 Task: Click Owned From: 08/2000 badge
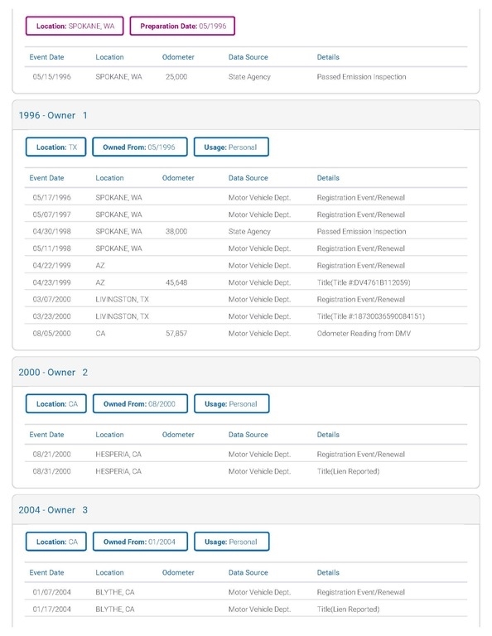pyautogui.click(x=140, y=404)
